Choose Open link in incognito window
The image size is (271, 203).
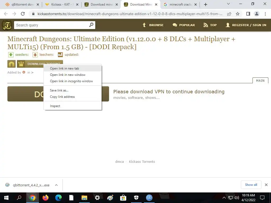[x=73, y=81]
